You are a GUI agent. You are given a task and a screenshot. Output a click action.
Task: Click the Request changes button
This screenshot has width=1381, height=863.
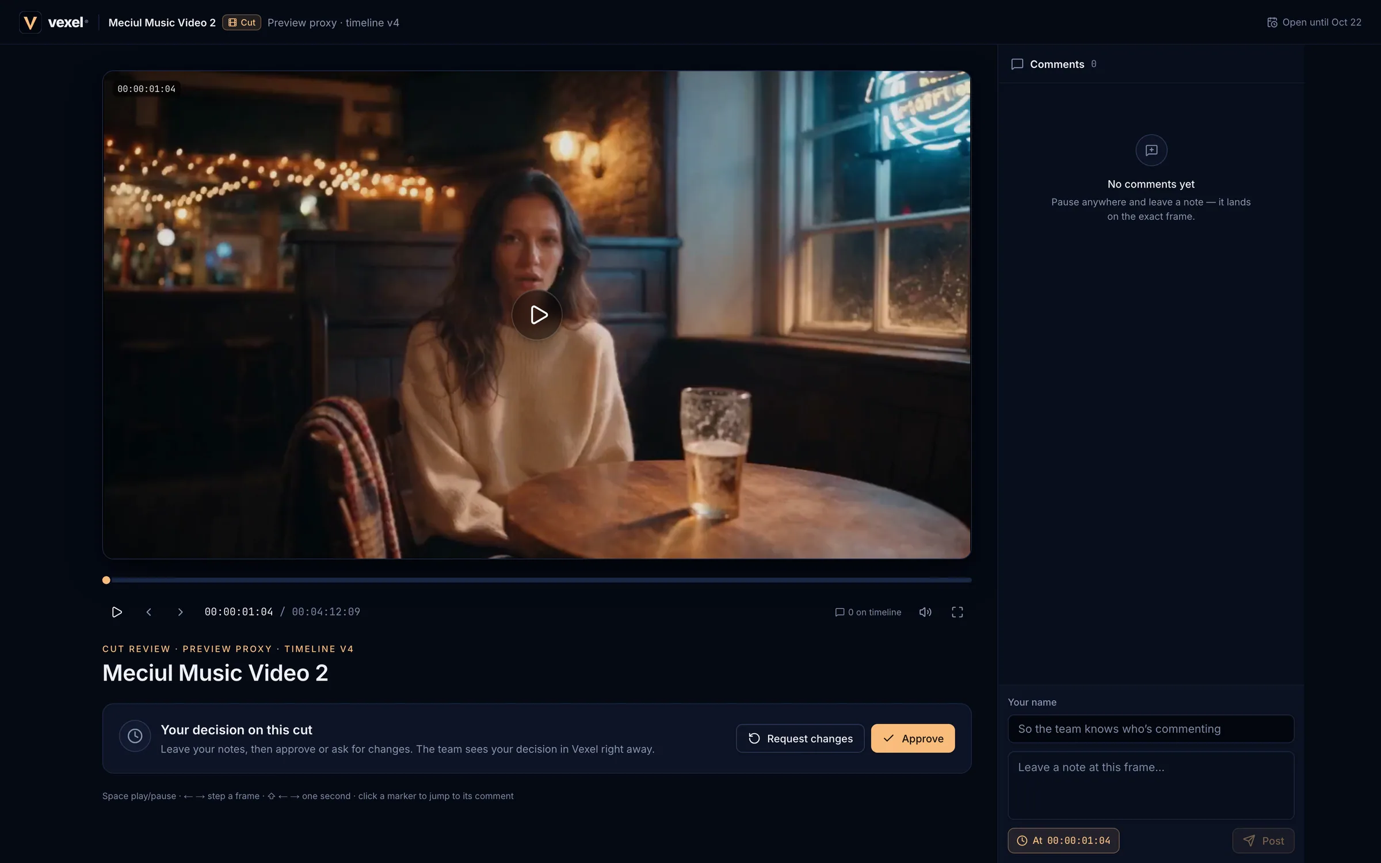(800, 738)
